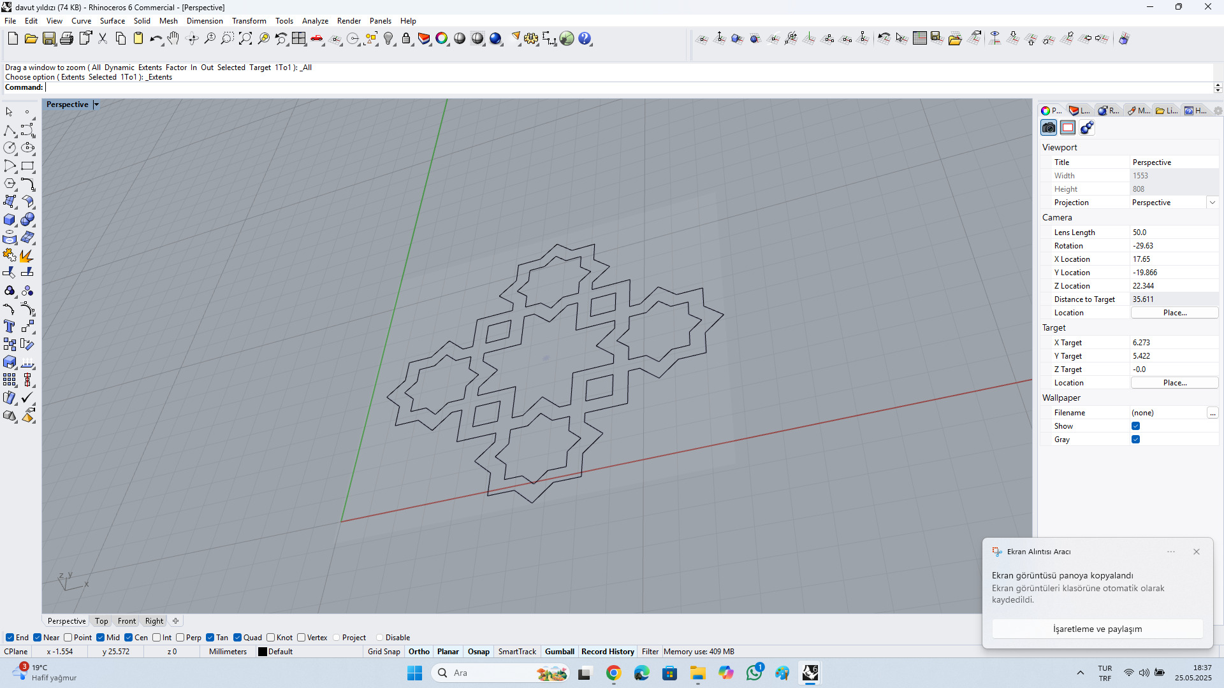Open the Analyze menu
1224x688 pixels.
click(315, 21)
